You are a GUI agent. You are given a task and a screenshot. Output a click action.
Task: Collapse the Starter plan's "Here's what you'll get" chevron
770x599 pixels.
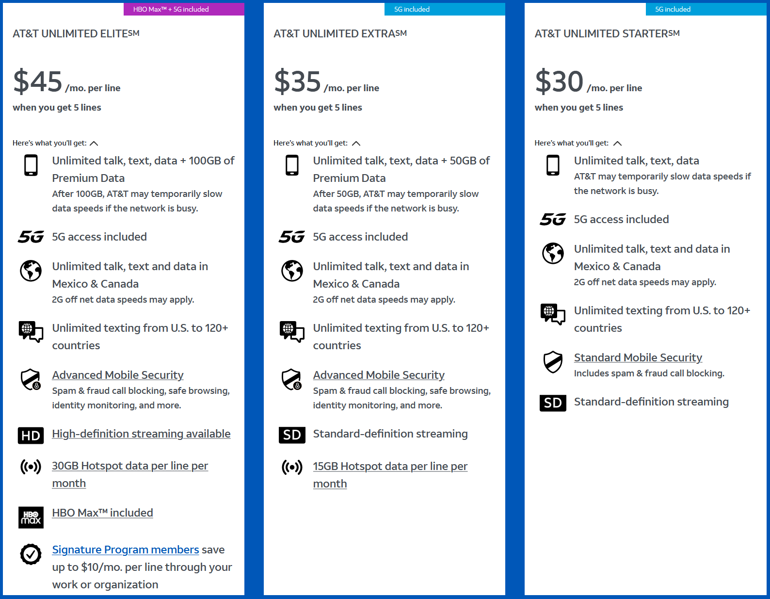point(617,143)
